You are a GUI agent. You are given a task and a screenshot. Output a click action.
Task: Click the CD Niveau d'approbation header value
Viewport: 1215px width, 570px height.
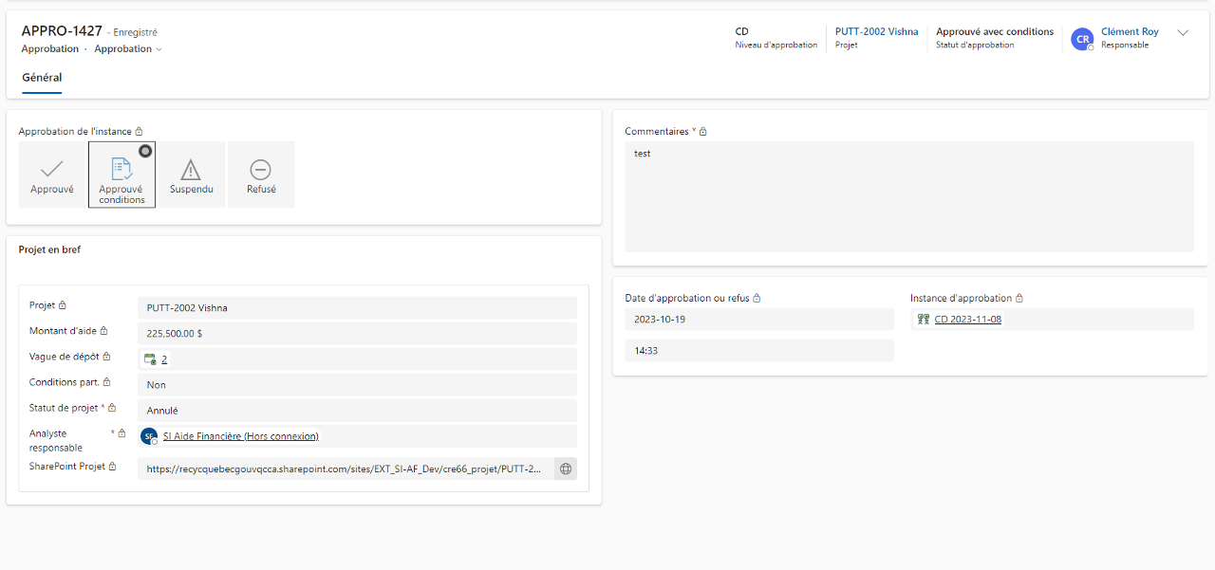(742, 31)
